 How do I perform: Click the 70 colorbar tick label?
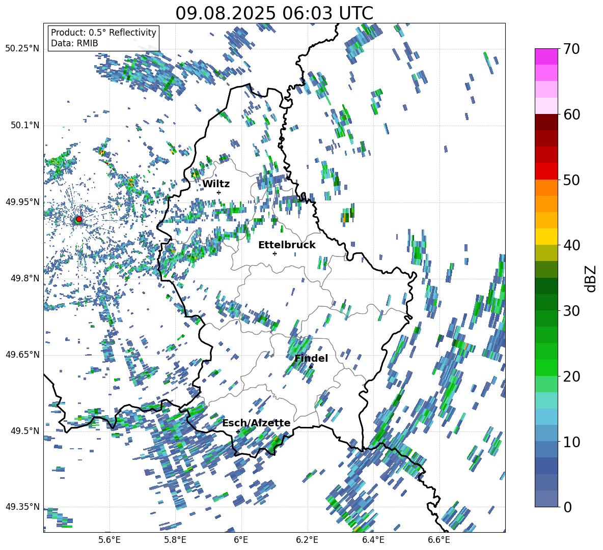[x=571, y=49]
